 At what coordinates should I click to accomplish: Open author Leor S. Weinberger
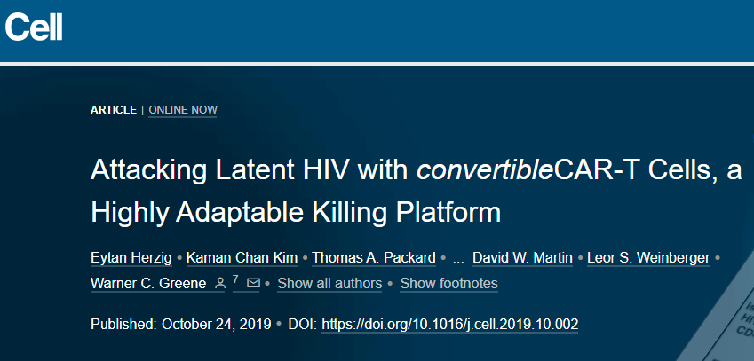tap(648, 258)
